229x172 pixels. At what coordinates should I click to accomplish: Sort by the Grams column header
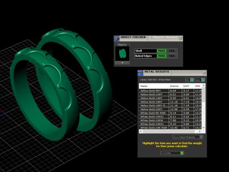[175, 86]
